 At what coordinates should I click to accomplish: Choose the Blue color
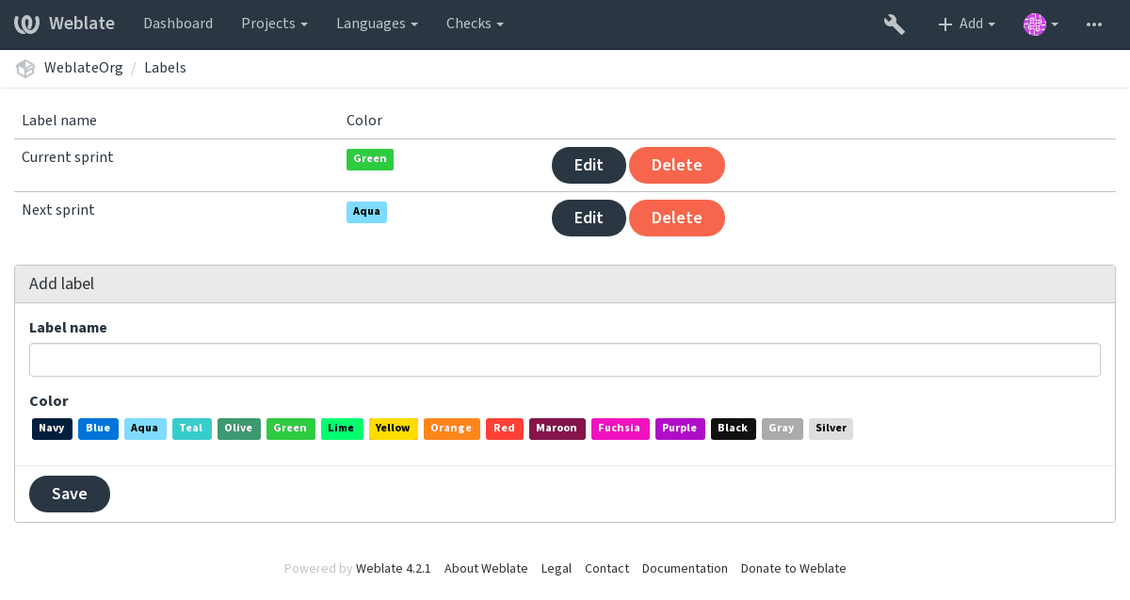(x=98, y=429)
